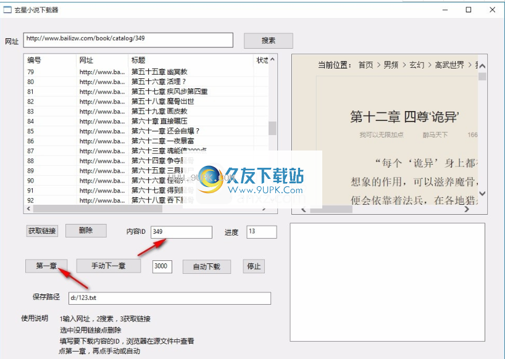The image size is (505, 359).
Task: Focus the 网址 URL input field
Action: click(x=128, y=40)
